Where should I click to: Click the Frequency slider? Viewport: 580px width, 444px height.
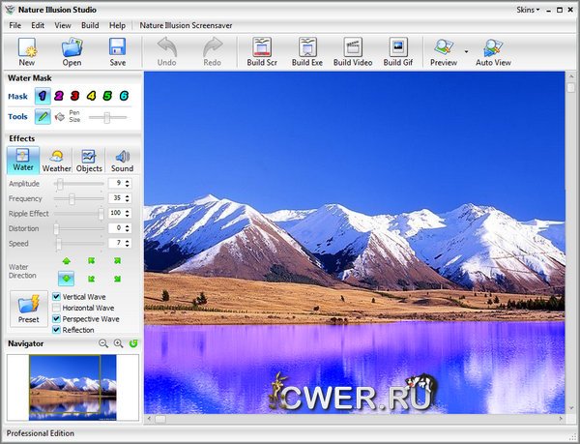(x=72, y=198)
